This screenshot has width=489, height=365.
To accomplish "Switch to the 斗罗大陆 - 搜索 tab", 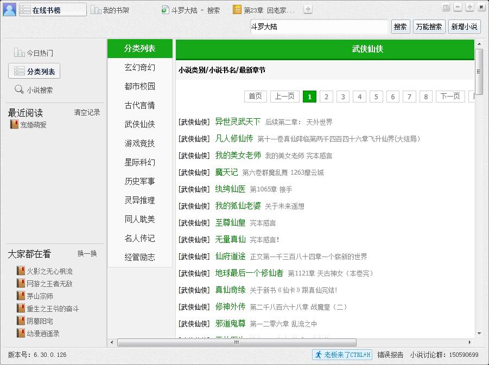I will [x=191, y=10].
